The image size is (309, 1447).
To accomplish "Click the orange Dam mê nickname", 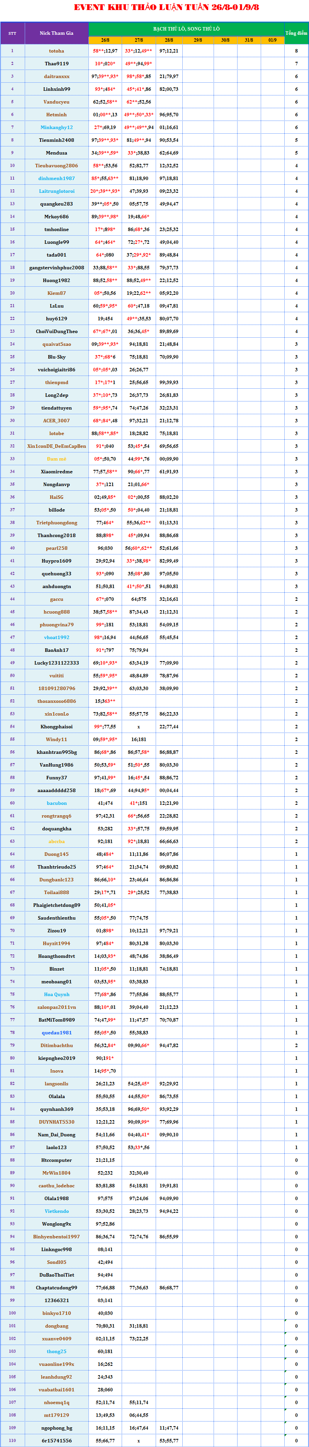I will [57, 459].
